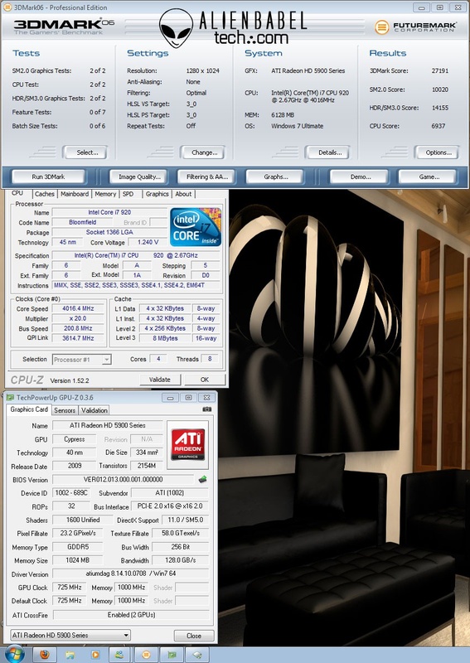470x663 pixels.
Task: Select 3DMark06 orange taskbar icon
Action: pyautogui.click(x=146, y=655)
